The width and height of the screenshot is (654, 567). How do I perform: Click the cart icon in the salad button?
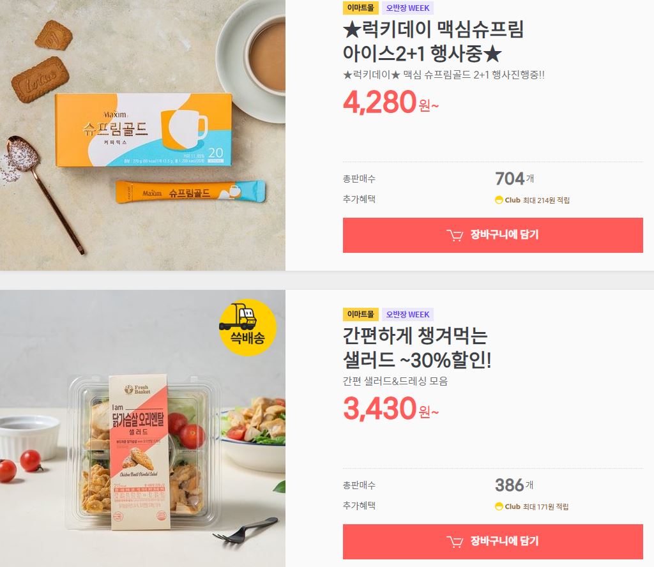point(455,542)
